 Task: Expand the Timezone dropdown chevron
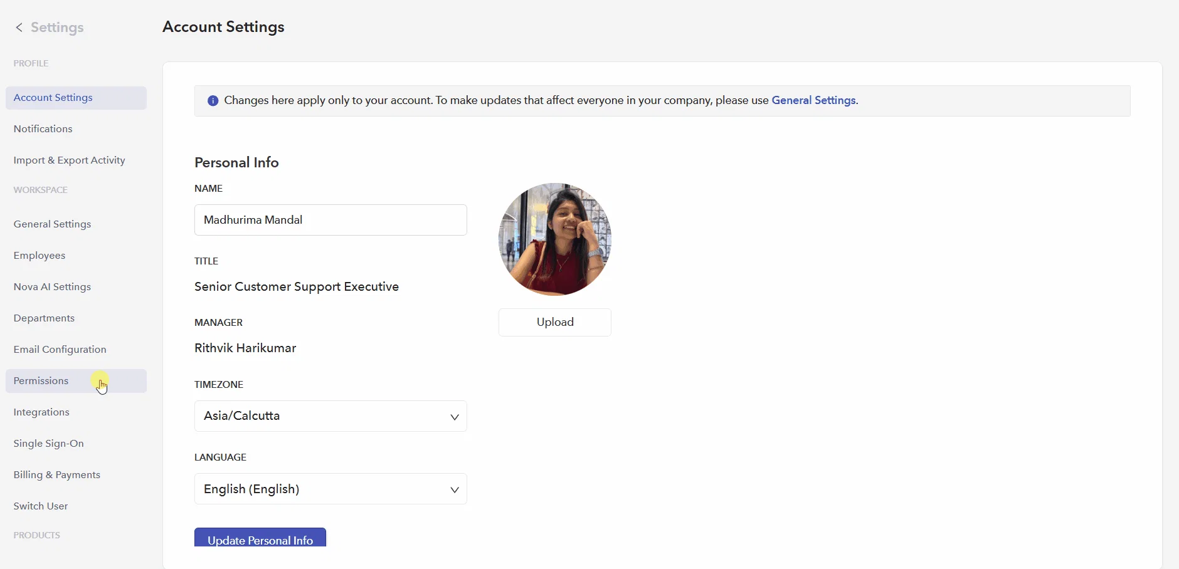pyautogui.click(x=455, y=417)
